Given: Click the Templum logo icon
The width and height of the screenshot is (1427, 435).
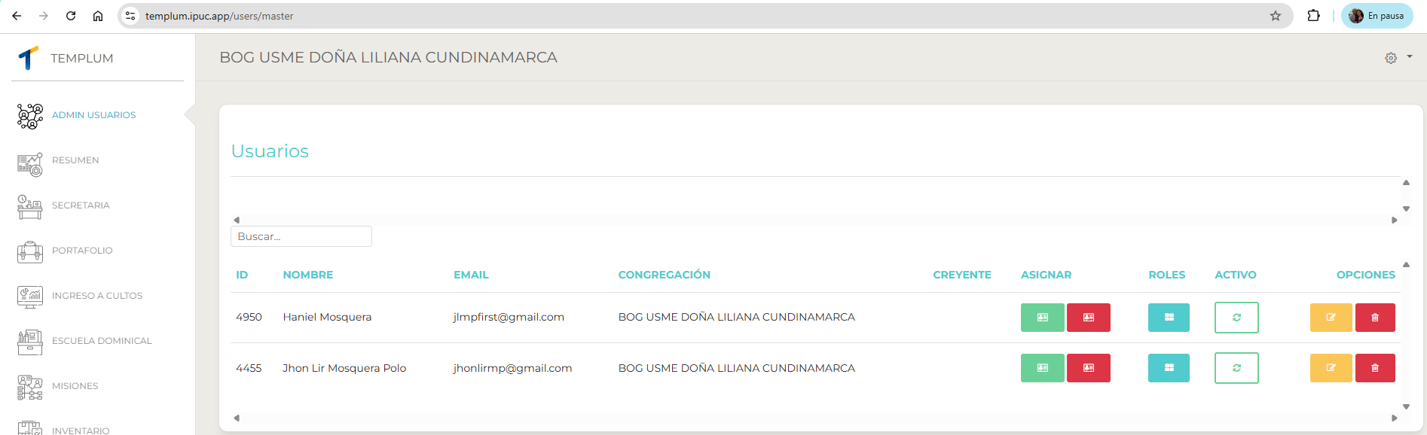Looking at the screenshot, I should [29, 58].
